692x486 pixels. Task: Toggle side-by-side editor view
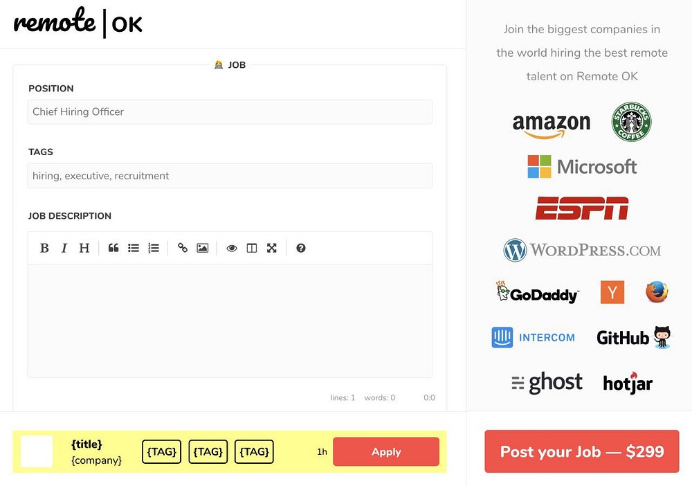pyautogui.click(x=252, y=248)
